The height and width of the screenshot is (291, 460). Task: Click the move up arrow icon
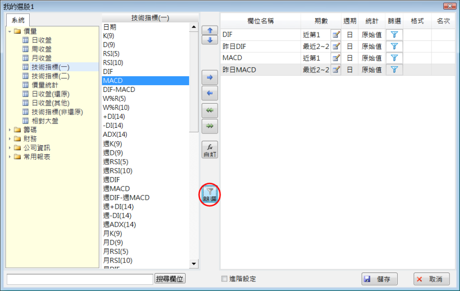point(209,30)
